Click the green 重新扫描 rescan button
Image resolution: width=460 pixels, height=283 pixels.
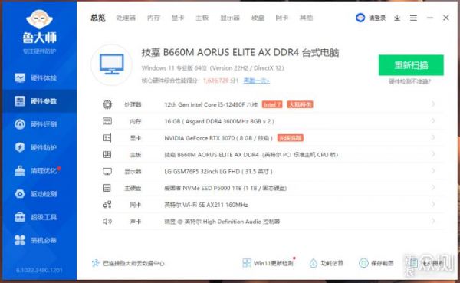click(411, 65)
